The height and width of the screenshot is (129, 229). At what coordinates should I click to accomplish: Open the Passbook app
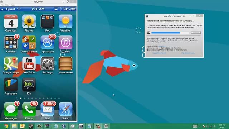(11, 85)
